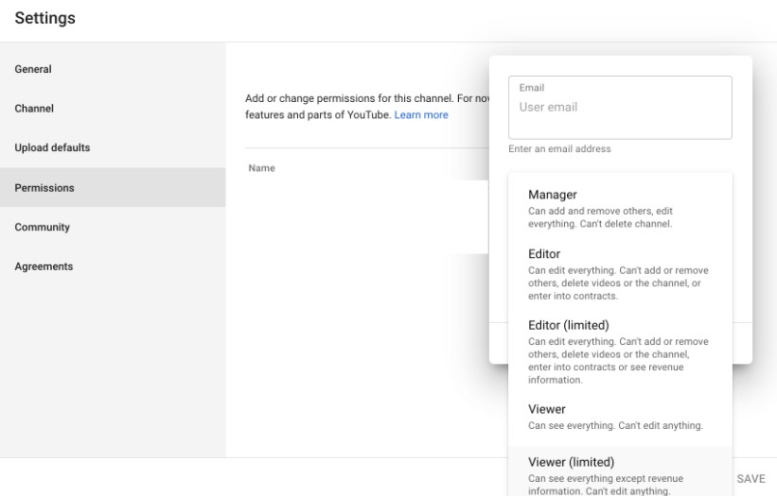Viewport: 777px width, 496px height.
Task: Switch to the Channel settings tab
Action: click(113, 109)
